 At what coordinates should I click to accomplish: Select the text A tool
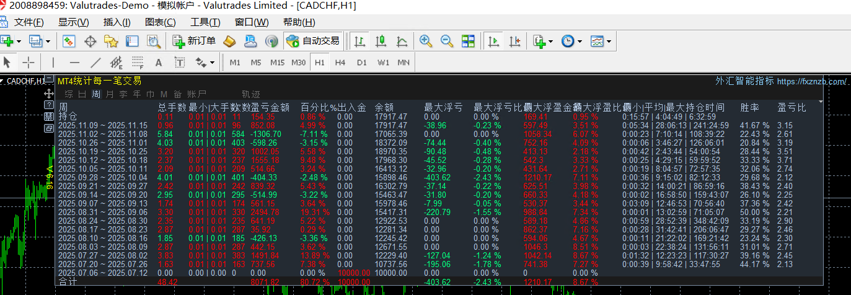[159, 62]
